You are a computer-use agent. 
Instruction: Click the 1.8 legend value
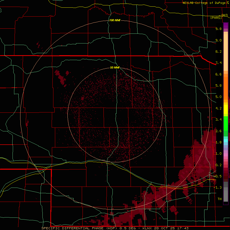(x=218, y=142)
